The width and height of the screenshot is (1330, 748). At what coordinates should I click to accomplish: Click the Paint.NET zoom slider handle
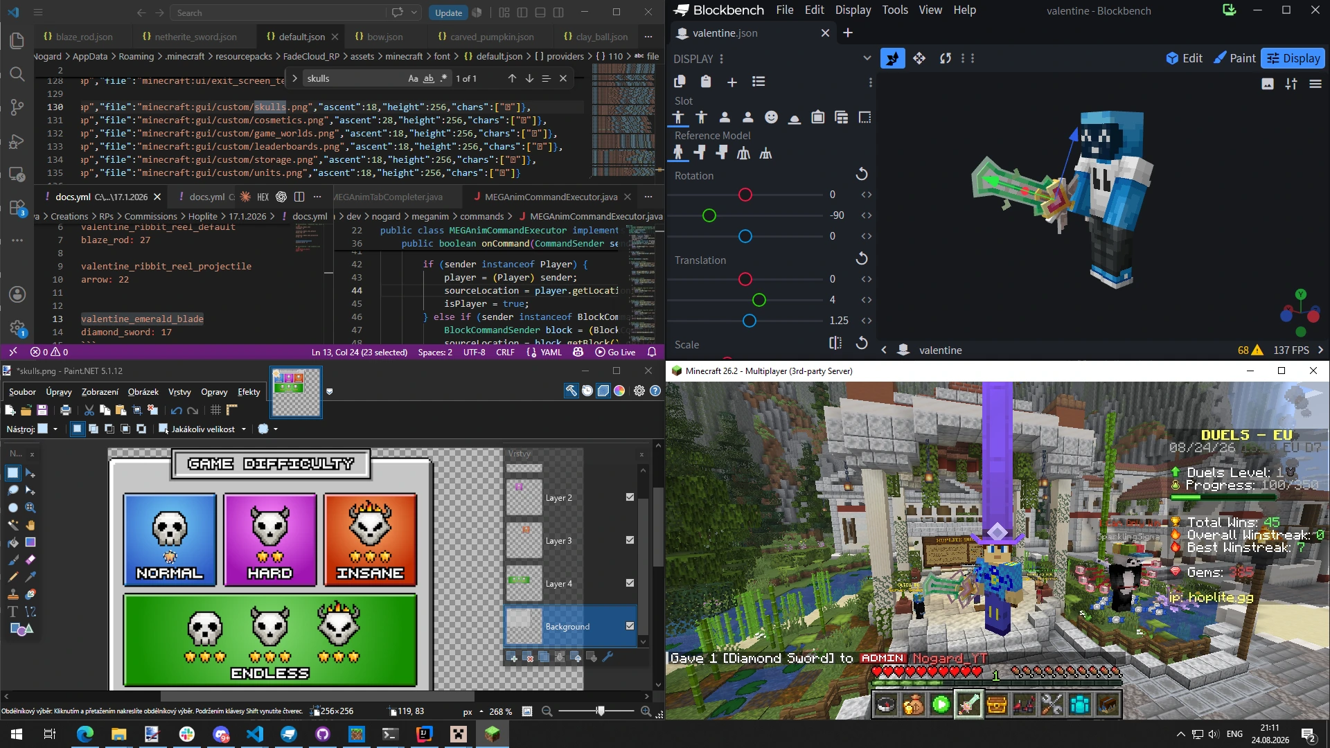tap(601, 711)
